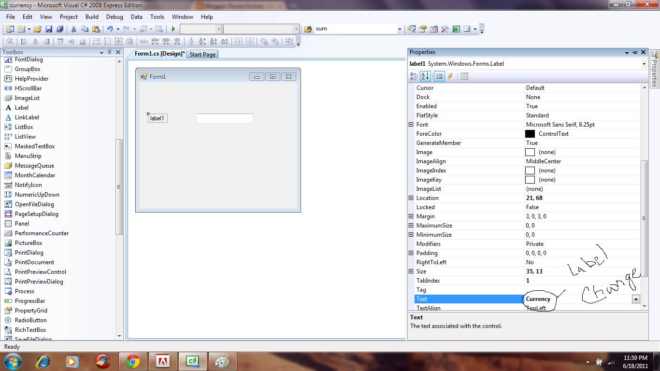Expand the Padding property node

pyautogui.click(x=411, y=253)
